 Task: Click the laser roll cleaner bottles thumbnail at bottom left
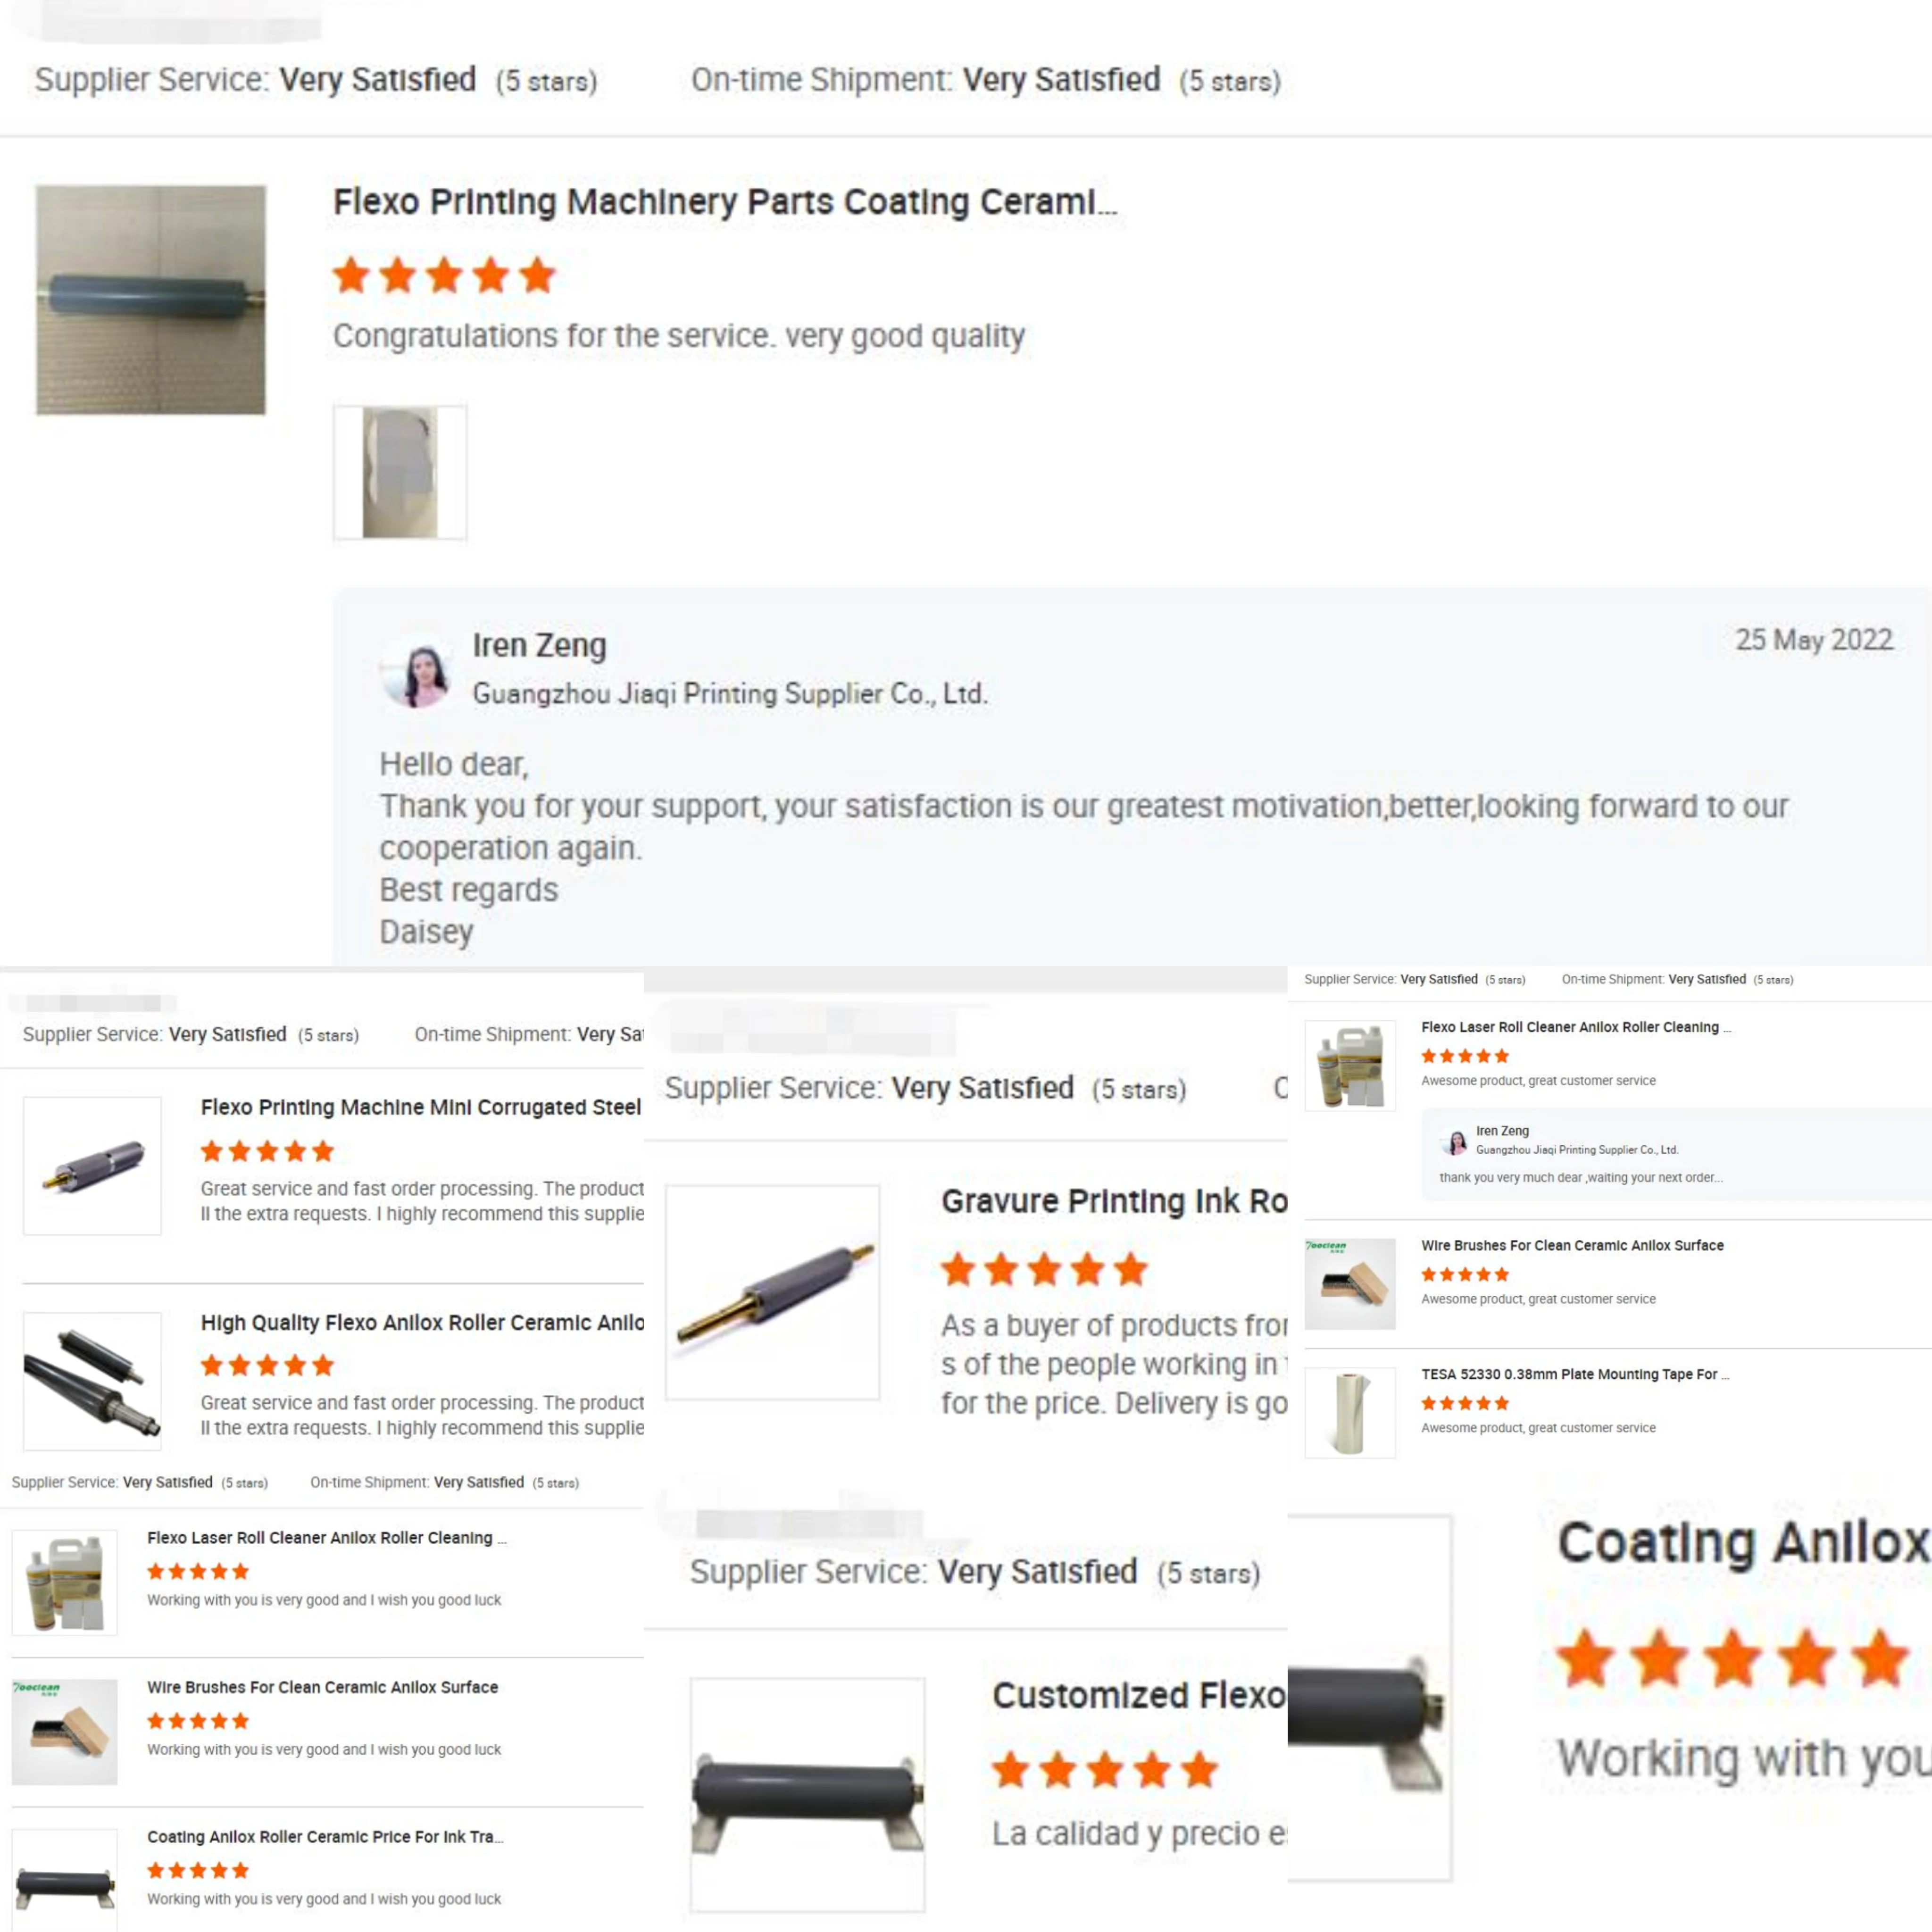click(x=64, y=1583)
